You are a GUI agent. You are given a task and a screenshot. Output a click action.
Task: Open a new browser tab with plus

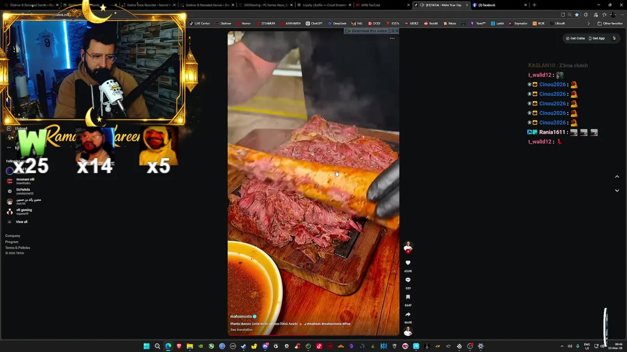(534, 5)
